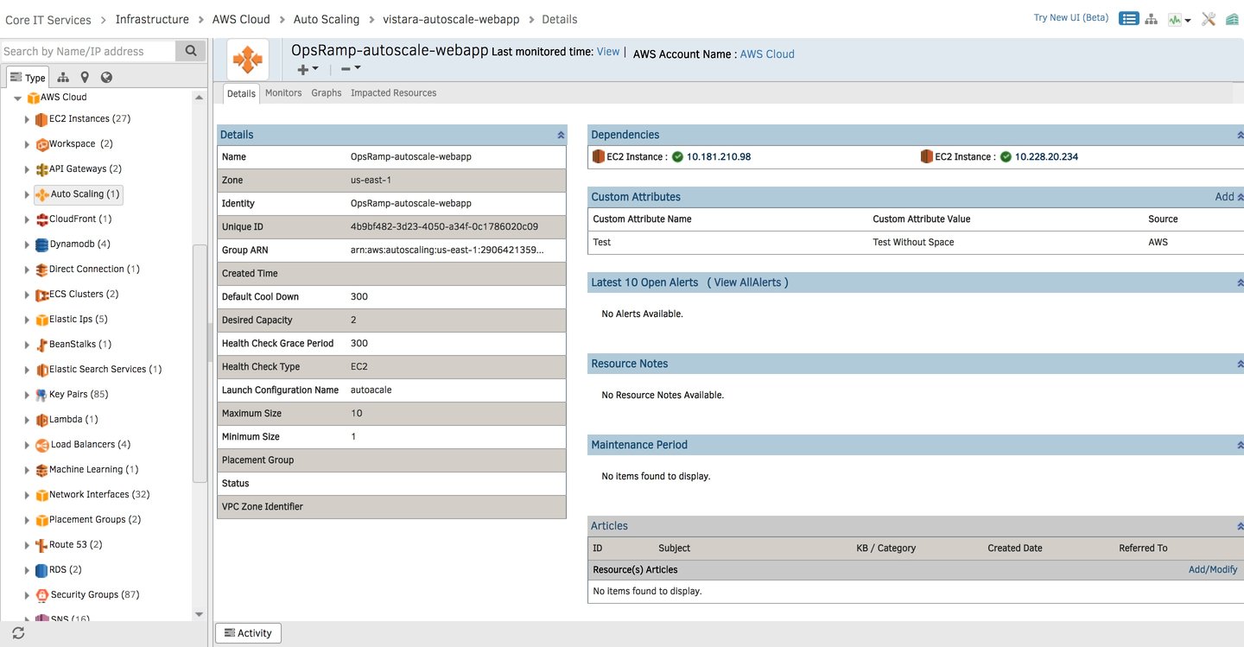
Task: Select the map location icon in left panel
Action: pyautogui.click(x=84, y=77)
